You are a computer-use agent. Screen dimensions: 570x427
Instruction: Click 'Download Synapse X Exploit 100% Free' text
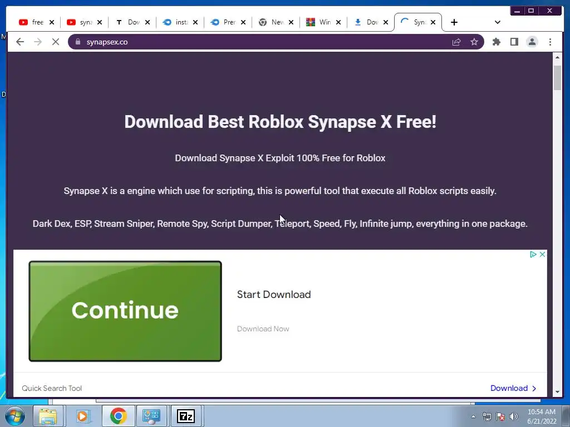(280, 158)
